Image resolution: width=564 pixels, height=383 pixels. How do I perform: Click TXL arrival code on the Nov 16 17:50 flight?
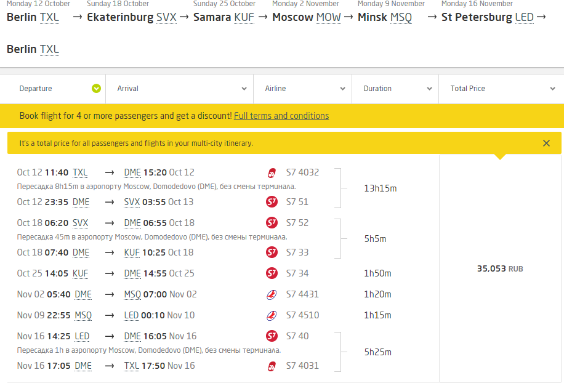pyautogui.click(x=132, y=366)
